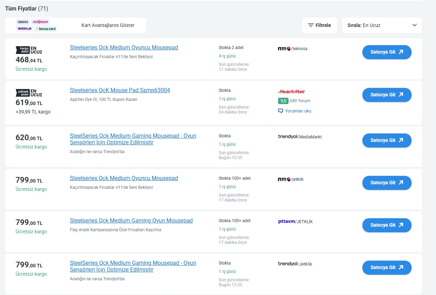
Task: Open the n11 jetklik Steelseries Qck Medium Oyuncu Mousepad link
Action: click(124, 178)
